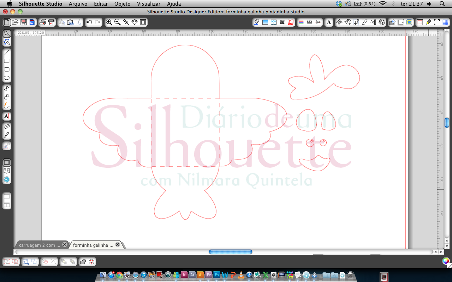Select the Draw an Ellipse tool
Image resolution: width=452 pixels, height=282 pixels.
7,78
